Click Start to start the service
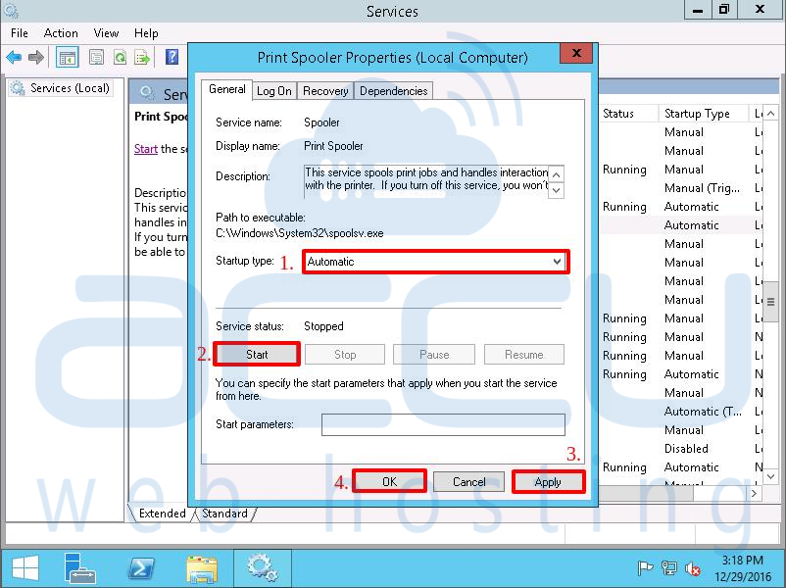 point(257,355)
